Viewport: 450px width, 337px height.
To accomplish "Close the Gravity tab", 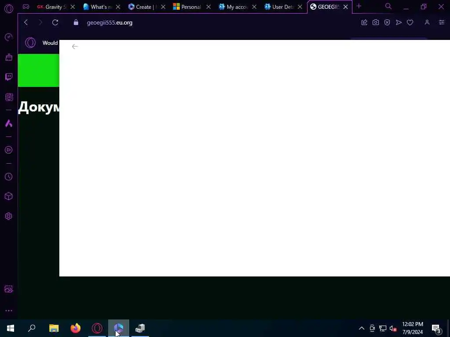I will point(73,7).
